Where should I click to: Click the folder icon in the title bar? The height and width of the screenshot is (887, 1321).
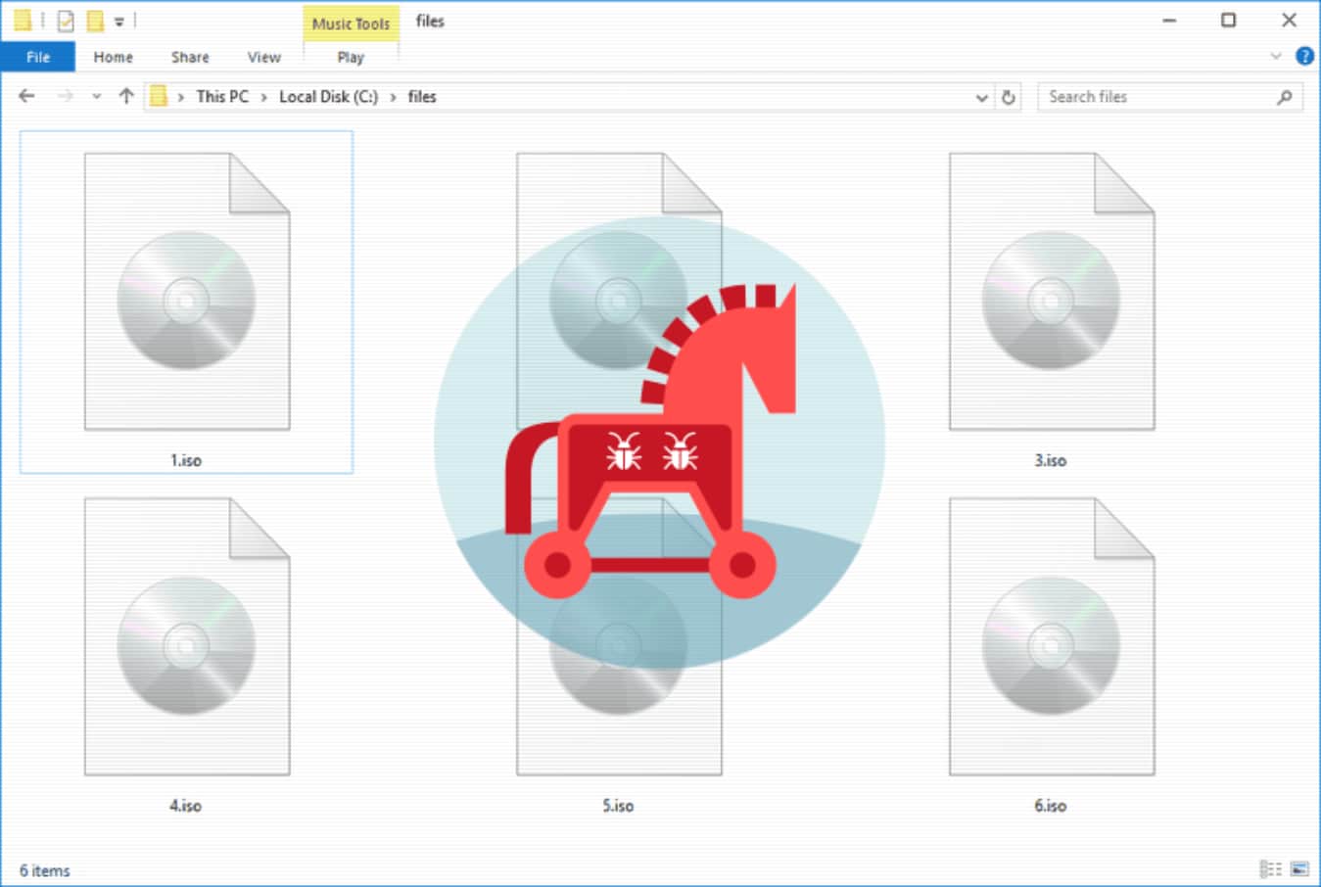pyautogui.click(x=23, y=20)
